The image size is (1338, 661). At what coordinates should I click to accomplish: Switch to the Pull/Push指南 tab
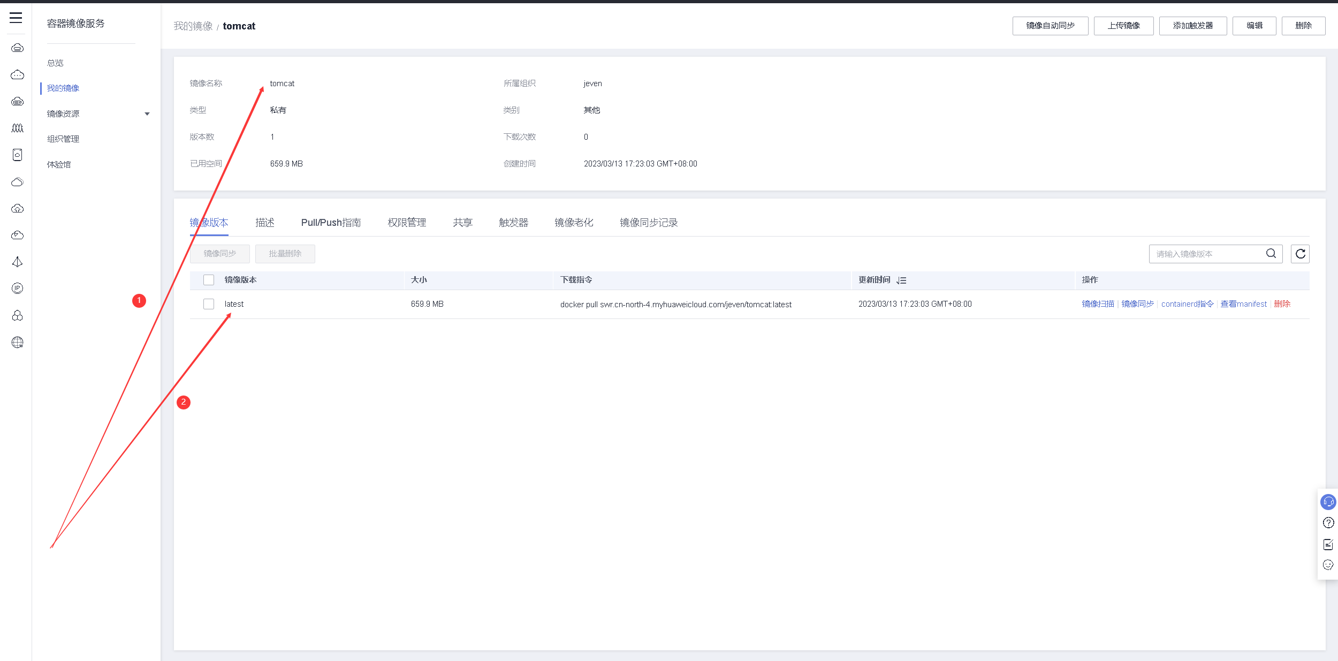331,223
